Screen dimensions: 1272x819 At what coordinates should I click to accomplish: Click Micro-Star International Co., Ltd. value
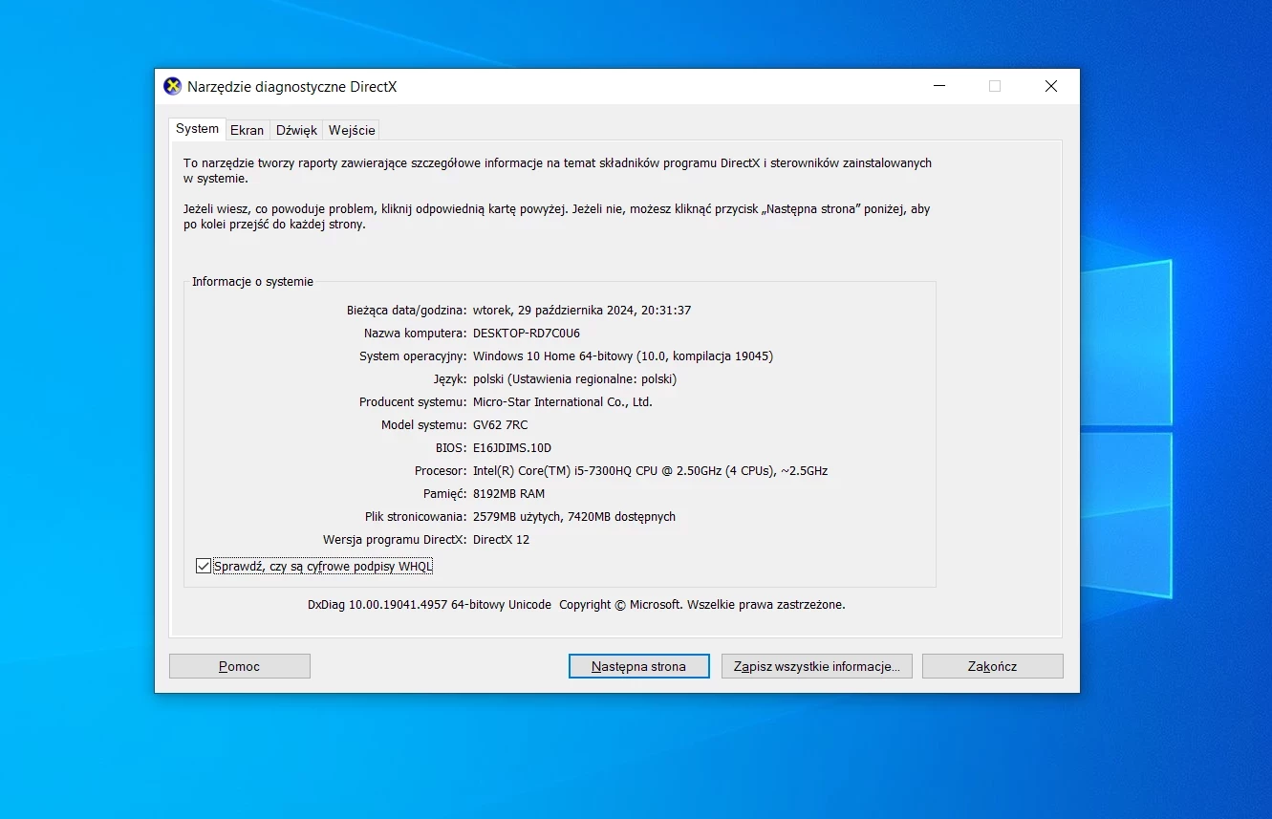pyautogui.click(x=563, y=402)
